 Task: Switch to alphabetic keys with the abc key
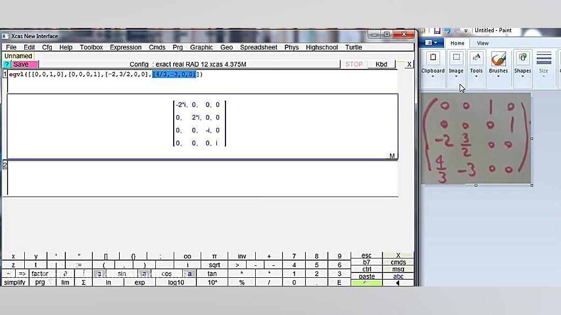[398, 276]
